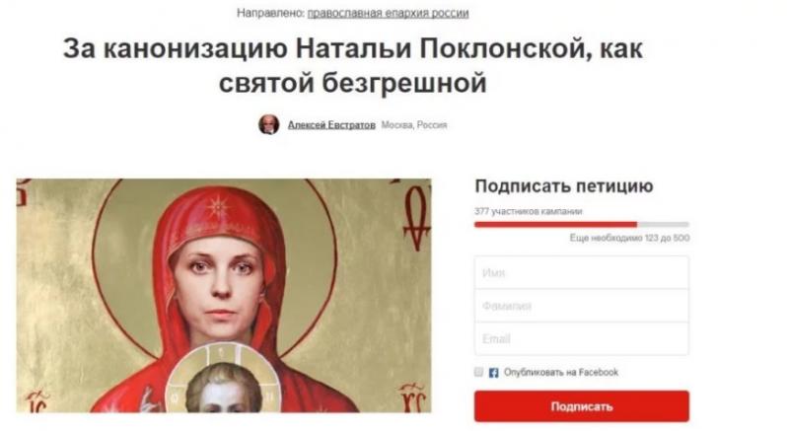
Task: Click the Facebook logo icon
Action: tap(494, 373)
